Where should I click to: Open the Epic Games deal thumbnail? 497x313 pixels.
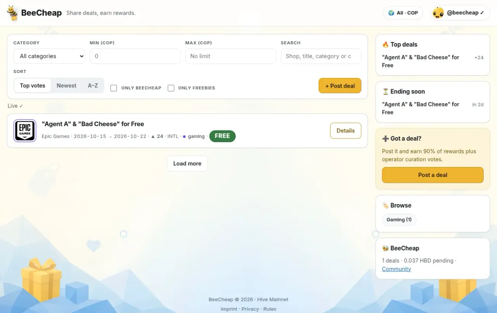pos(25,130)
